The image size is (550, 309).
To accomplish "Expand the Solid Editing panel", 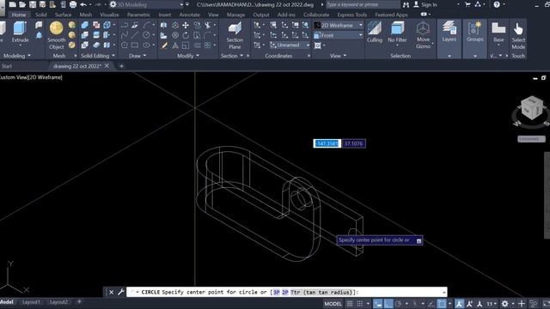I will point(97,56).
